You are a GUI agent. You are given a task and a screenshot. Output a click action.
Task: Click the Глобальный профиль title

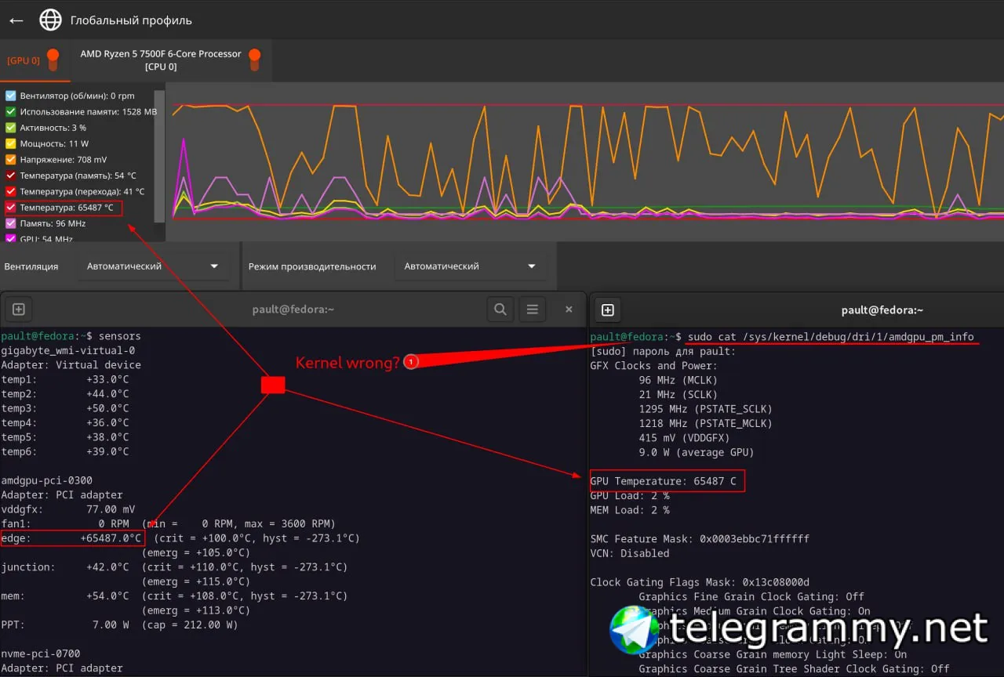(x=131, y=20)
